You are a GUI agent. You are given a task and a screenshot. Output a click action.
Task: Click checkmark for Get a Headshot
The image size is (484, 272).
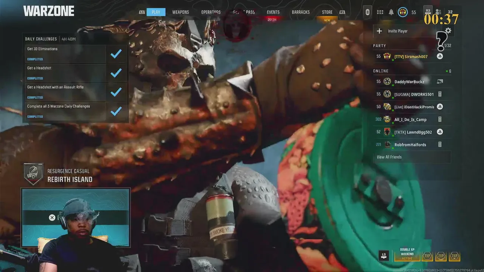(x=116, y=73)
